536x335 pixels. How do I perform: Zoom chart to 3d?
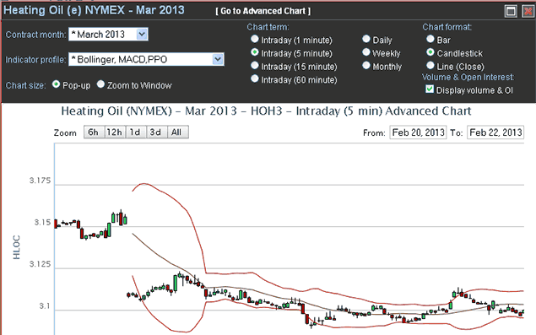pyautogui.click(x=156, y=132)
